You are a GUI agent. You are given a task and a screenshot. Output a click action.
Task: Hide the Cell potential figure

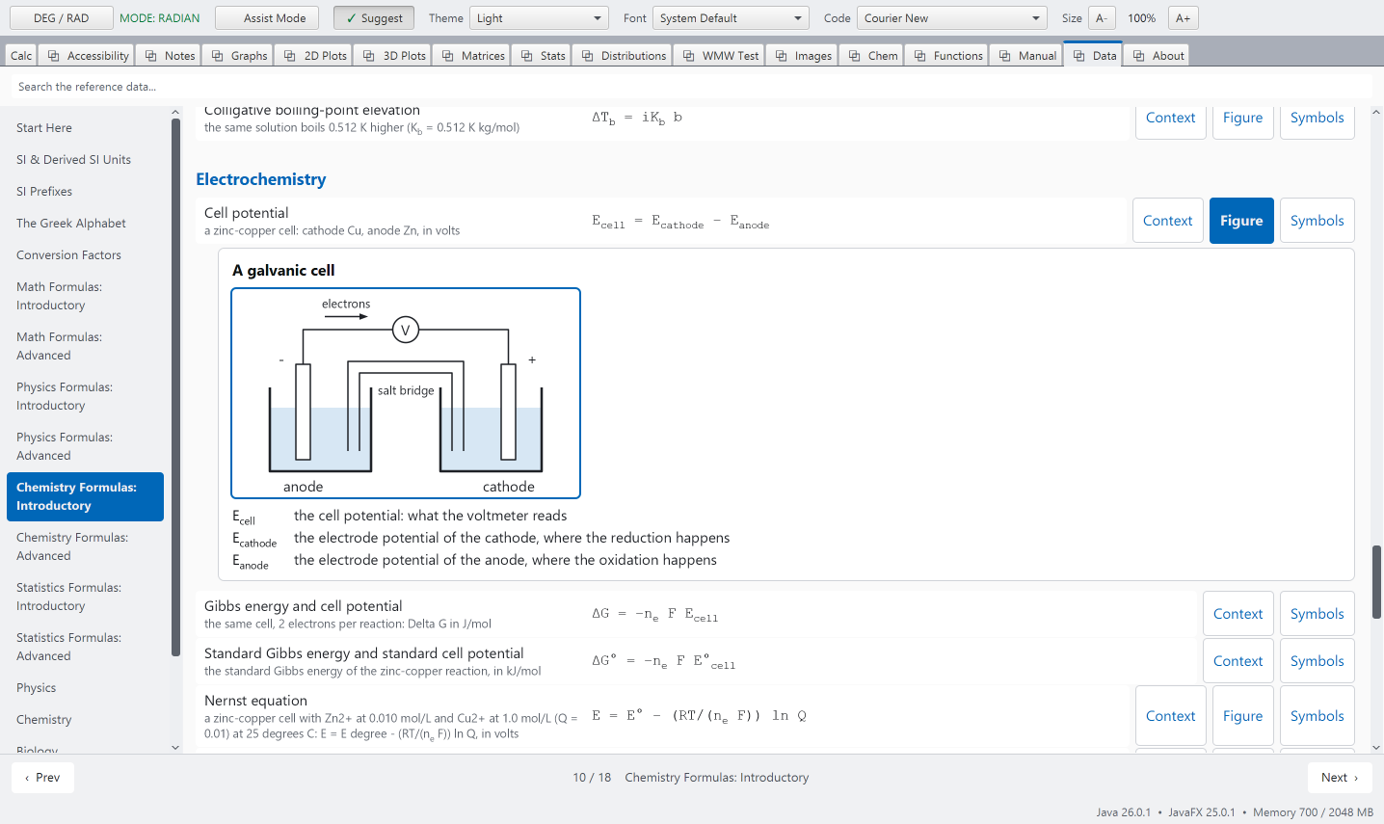tap(1241, 221)
